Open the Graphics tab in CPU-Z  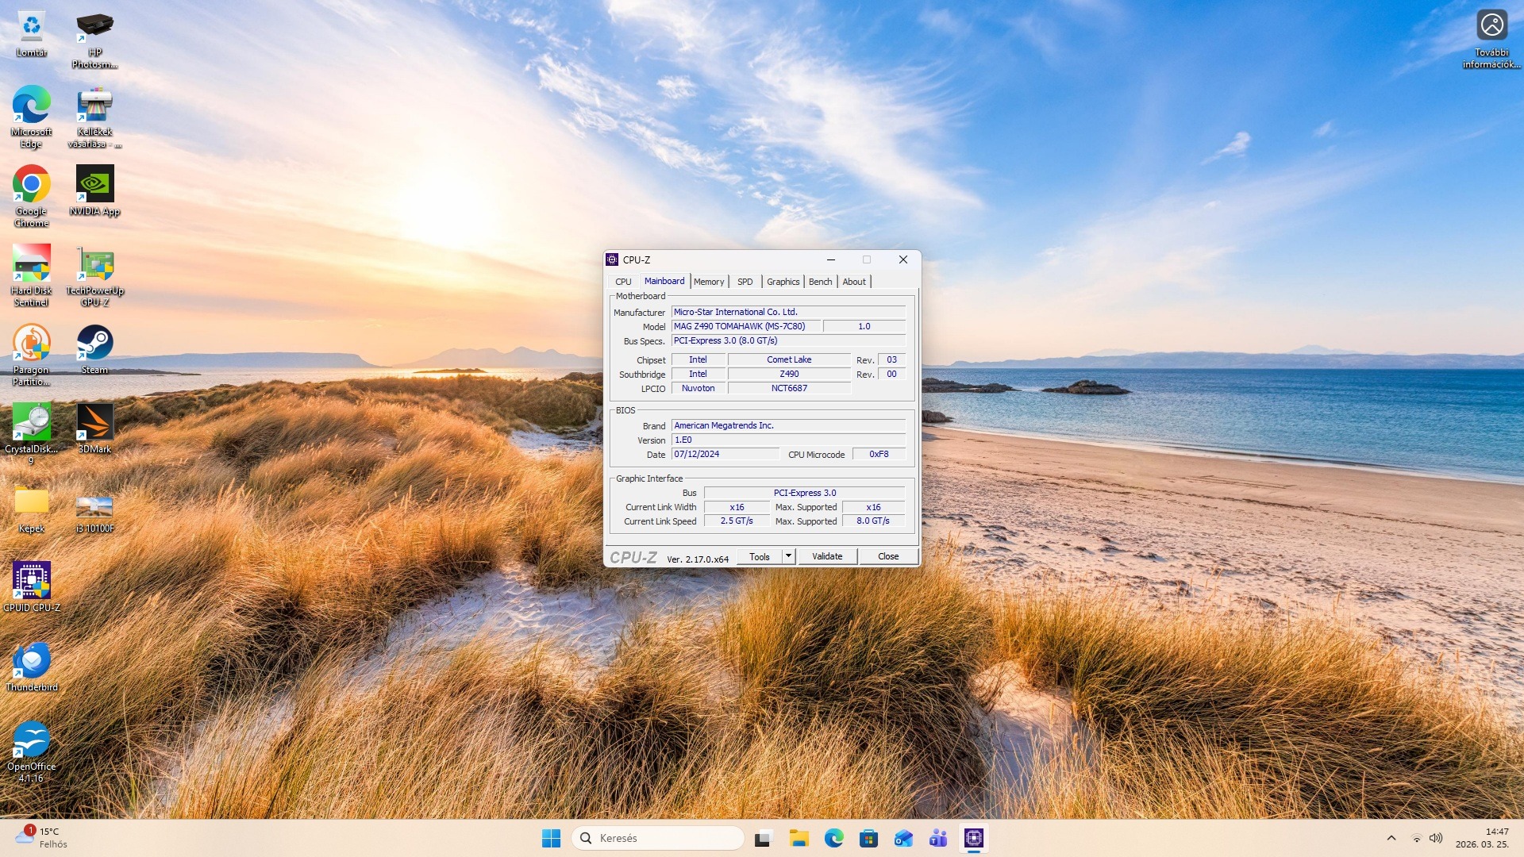point(783,282)
